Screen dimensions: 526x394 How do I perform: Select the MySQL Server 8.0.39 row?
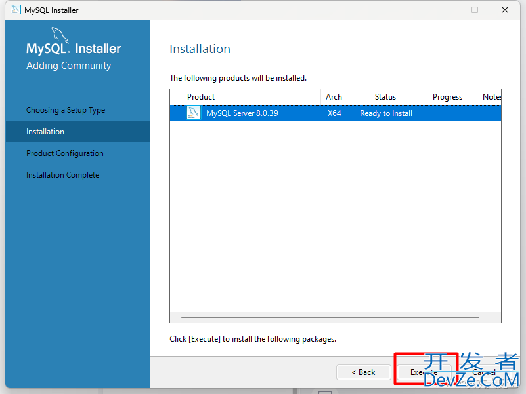336,113
